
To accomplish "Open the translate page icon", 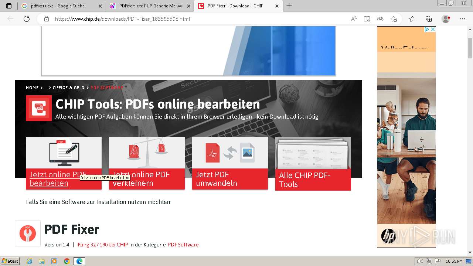I will (x=380, y=19).
